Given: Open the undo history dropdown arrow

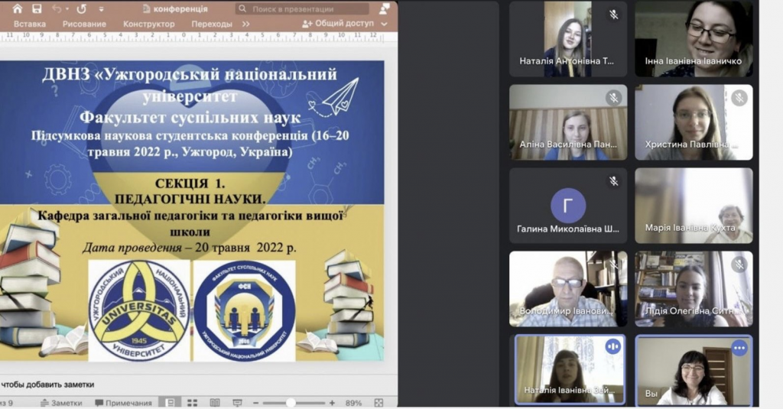Looking at the screenshot, I should (x=67, y=9).
